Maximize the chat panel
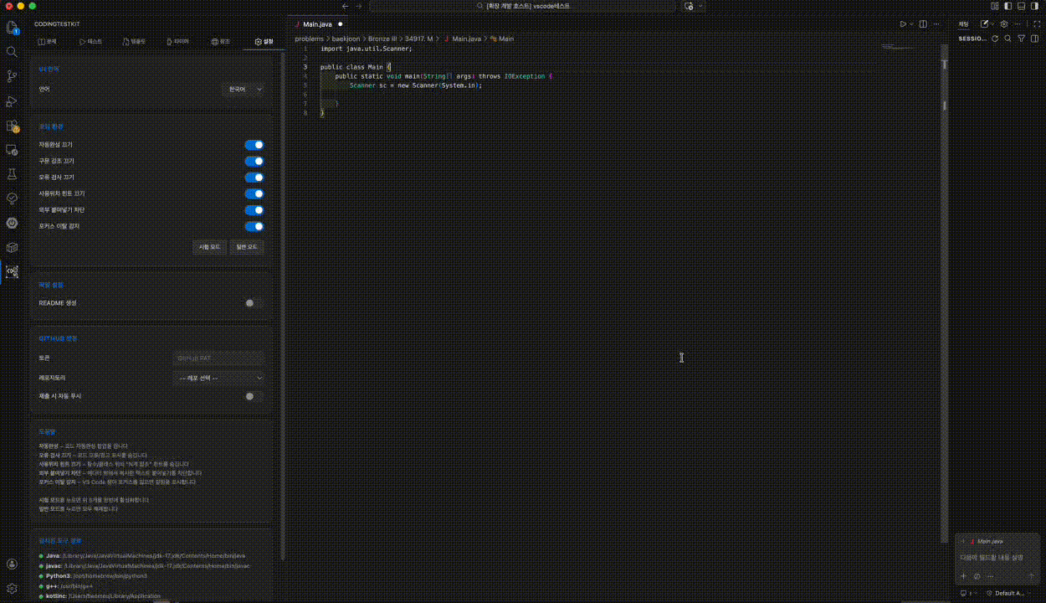 (x=1037, y=24)
